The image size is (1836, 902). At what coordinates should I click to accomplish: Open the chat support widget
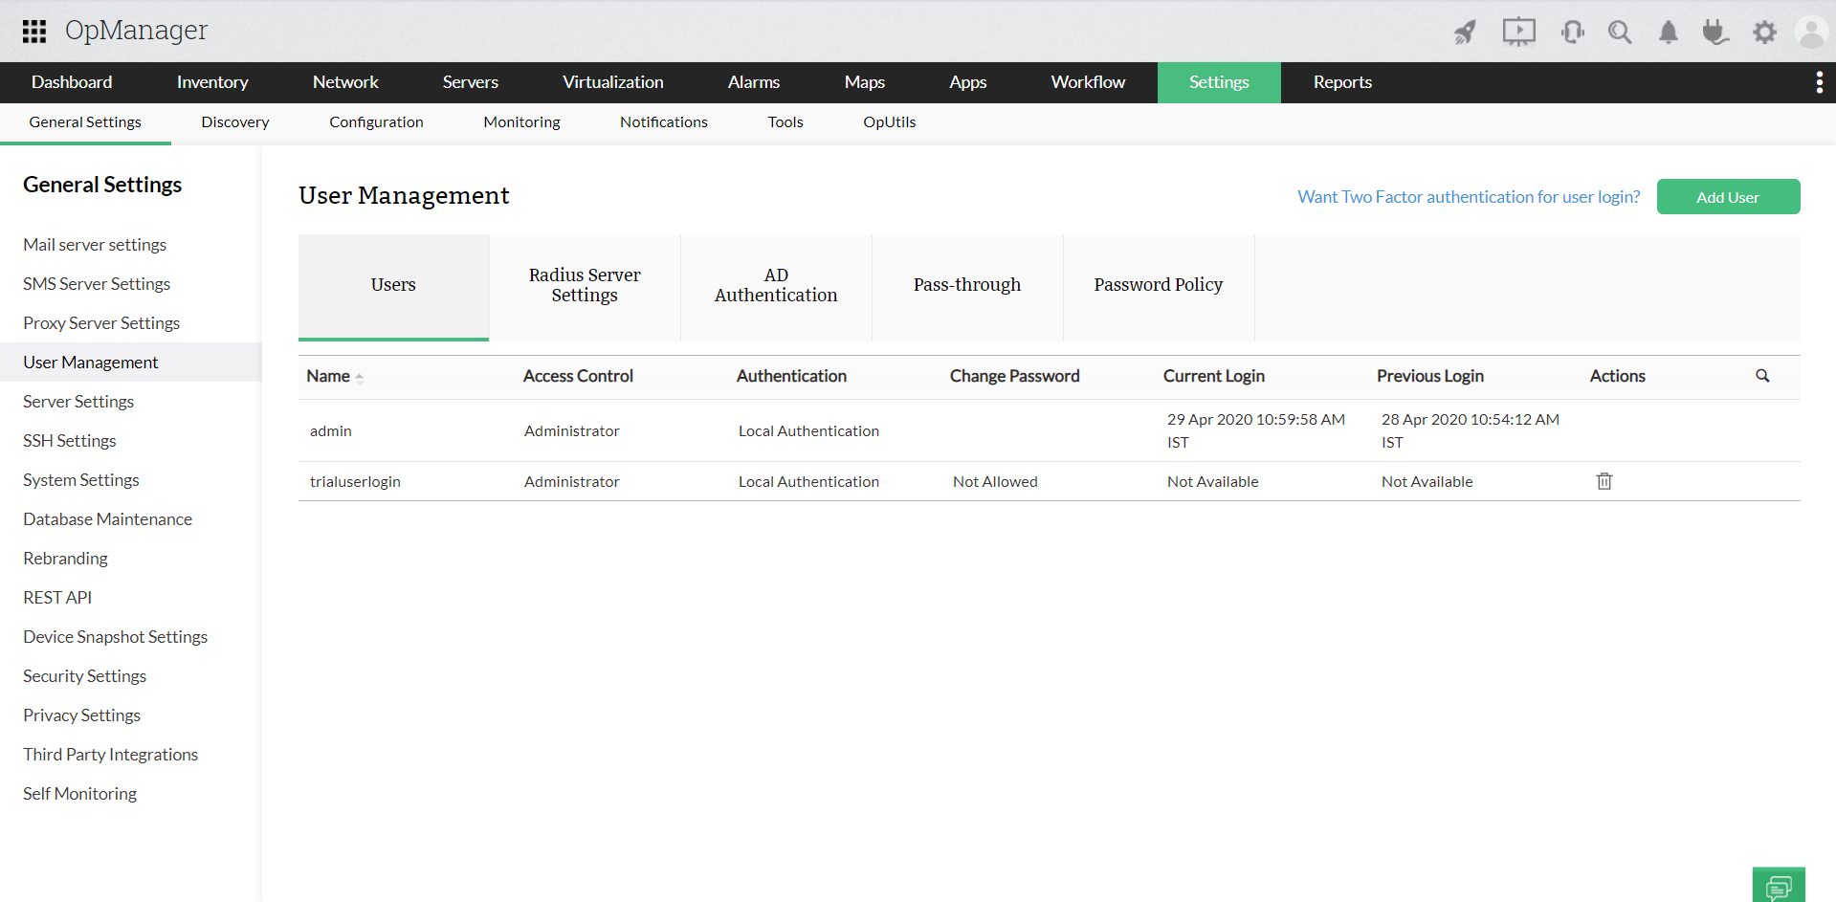1779,886
